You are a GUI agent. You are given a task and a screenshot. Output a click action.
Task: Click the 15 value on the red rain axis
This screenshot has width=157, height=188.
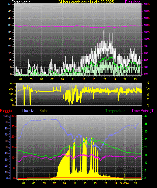pyautogui.click(x=13, y=147)
